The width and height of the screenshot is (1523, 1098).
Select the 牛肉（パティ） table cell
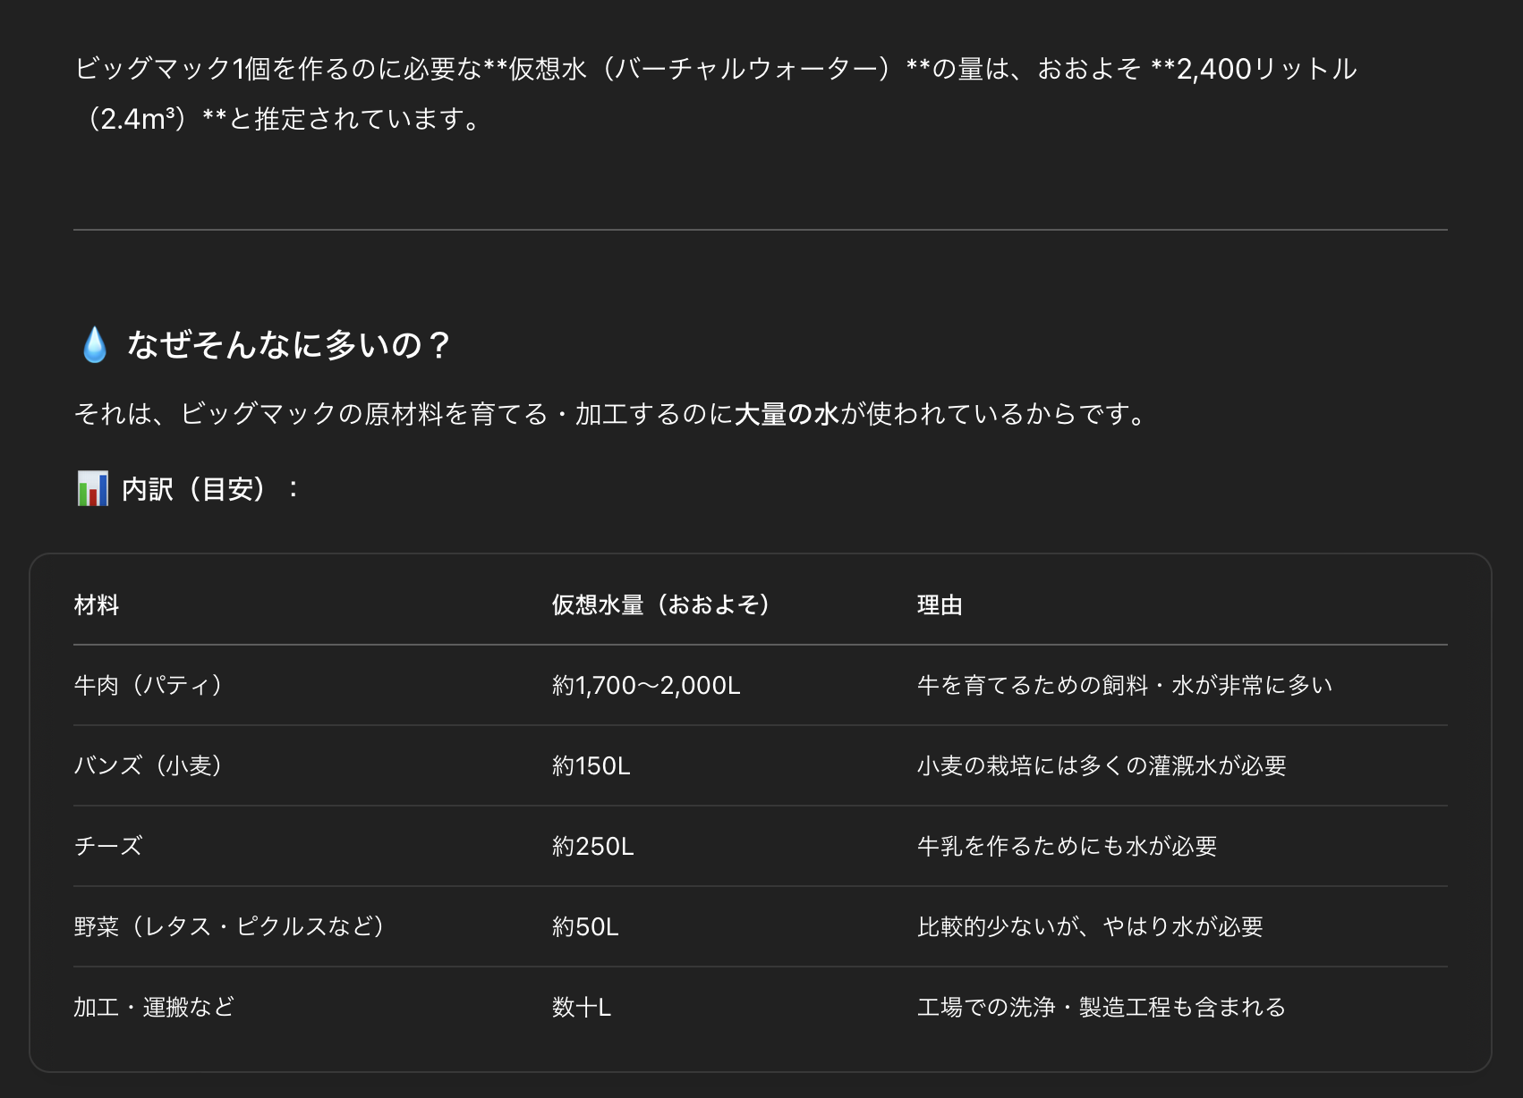click(149, 686)
